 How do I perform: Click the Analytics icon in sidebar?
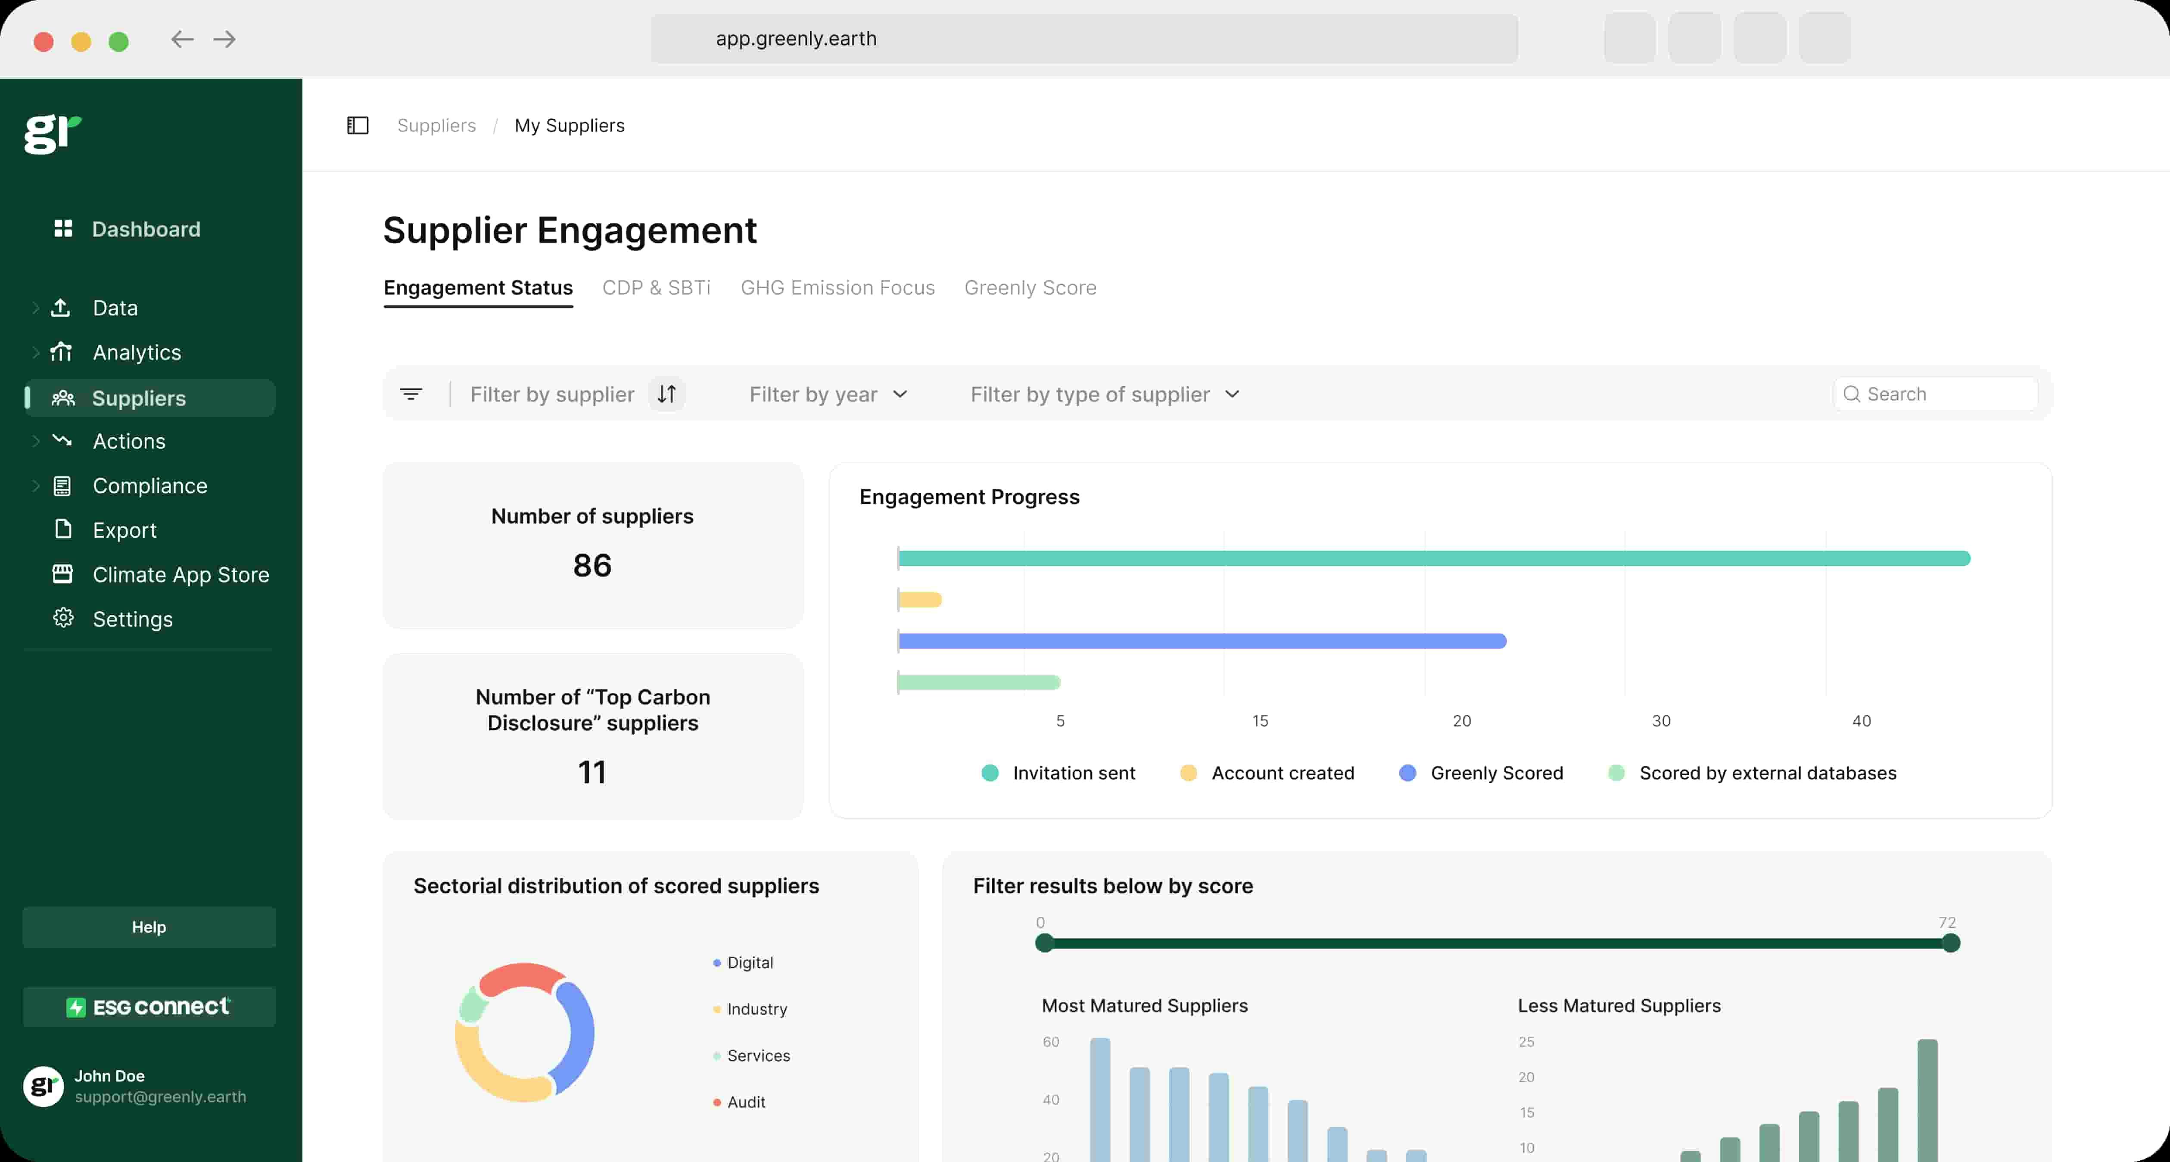point(63,352)
